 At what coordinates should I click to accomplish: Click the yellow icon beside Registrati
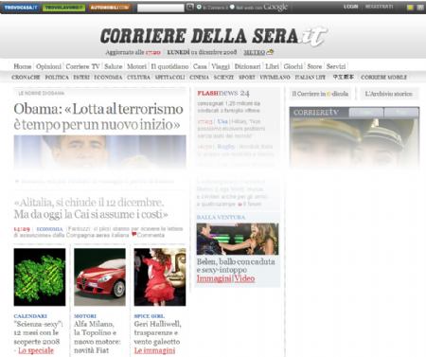[x=410, y=8]
